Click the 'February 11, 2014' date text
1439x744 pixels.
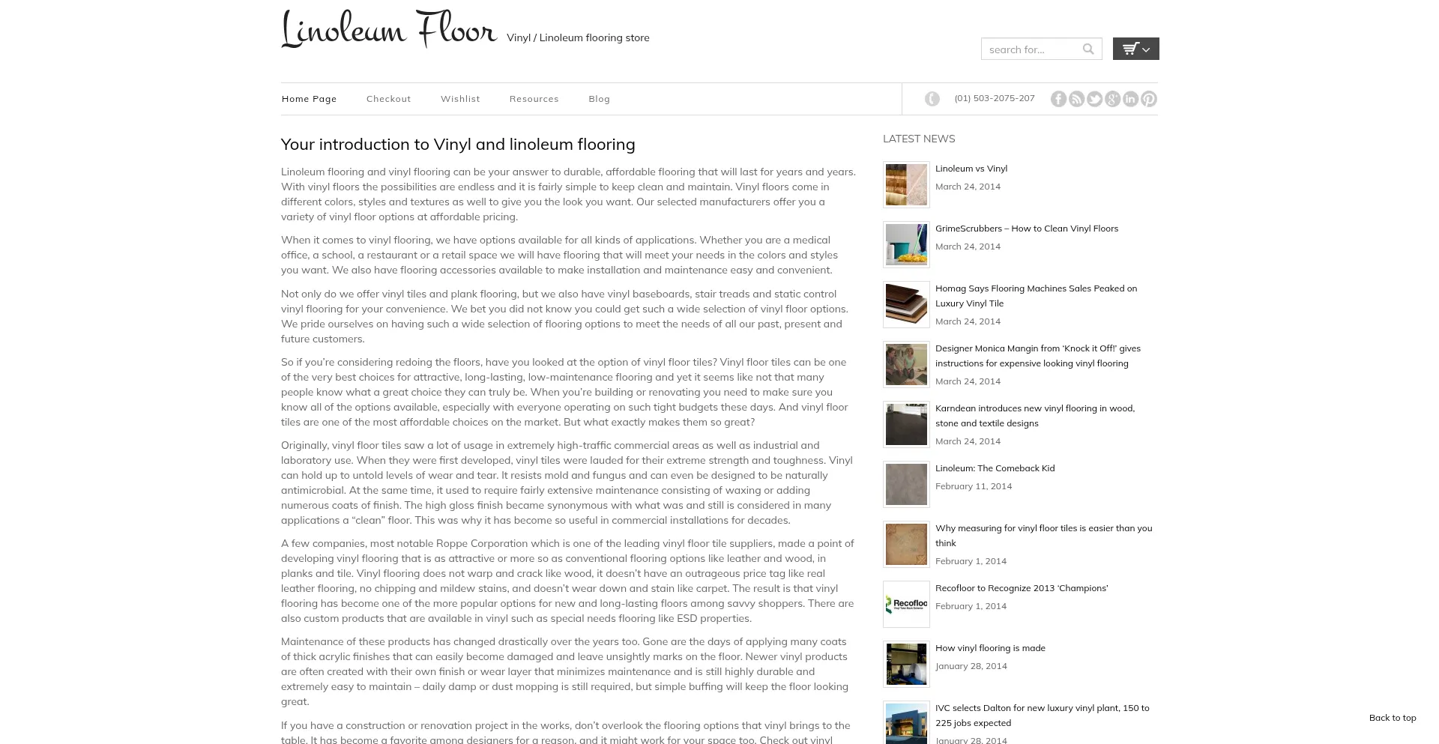[974, 486]
